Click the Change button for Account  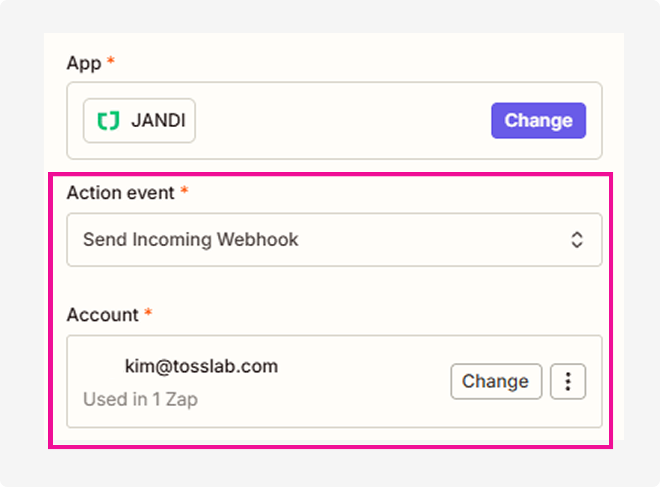496,381
